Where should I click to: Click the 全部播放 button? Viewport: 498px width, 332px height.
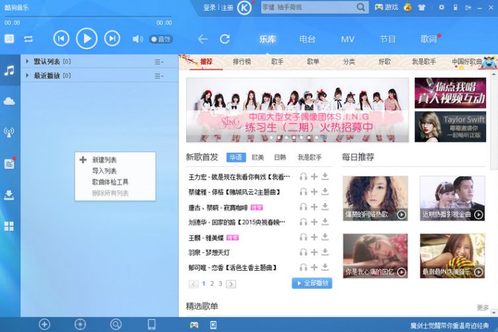click(x=312, y=283)
